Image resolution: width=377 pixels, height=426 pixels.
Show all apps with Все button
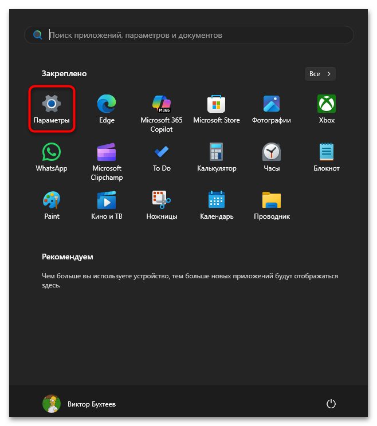click(320, 74)
